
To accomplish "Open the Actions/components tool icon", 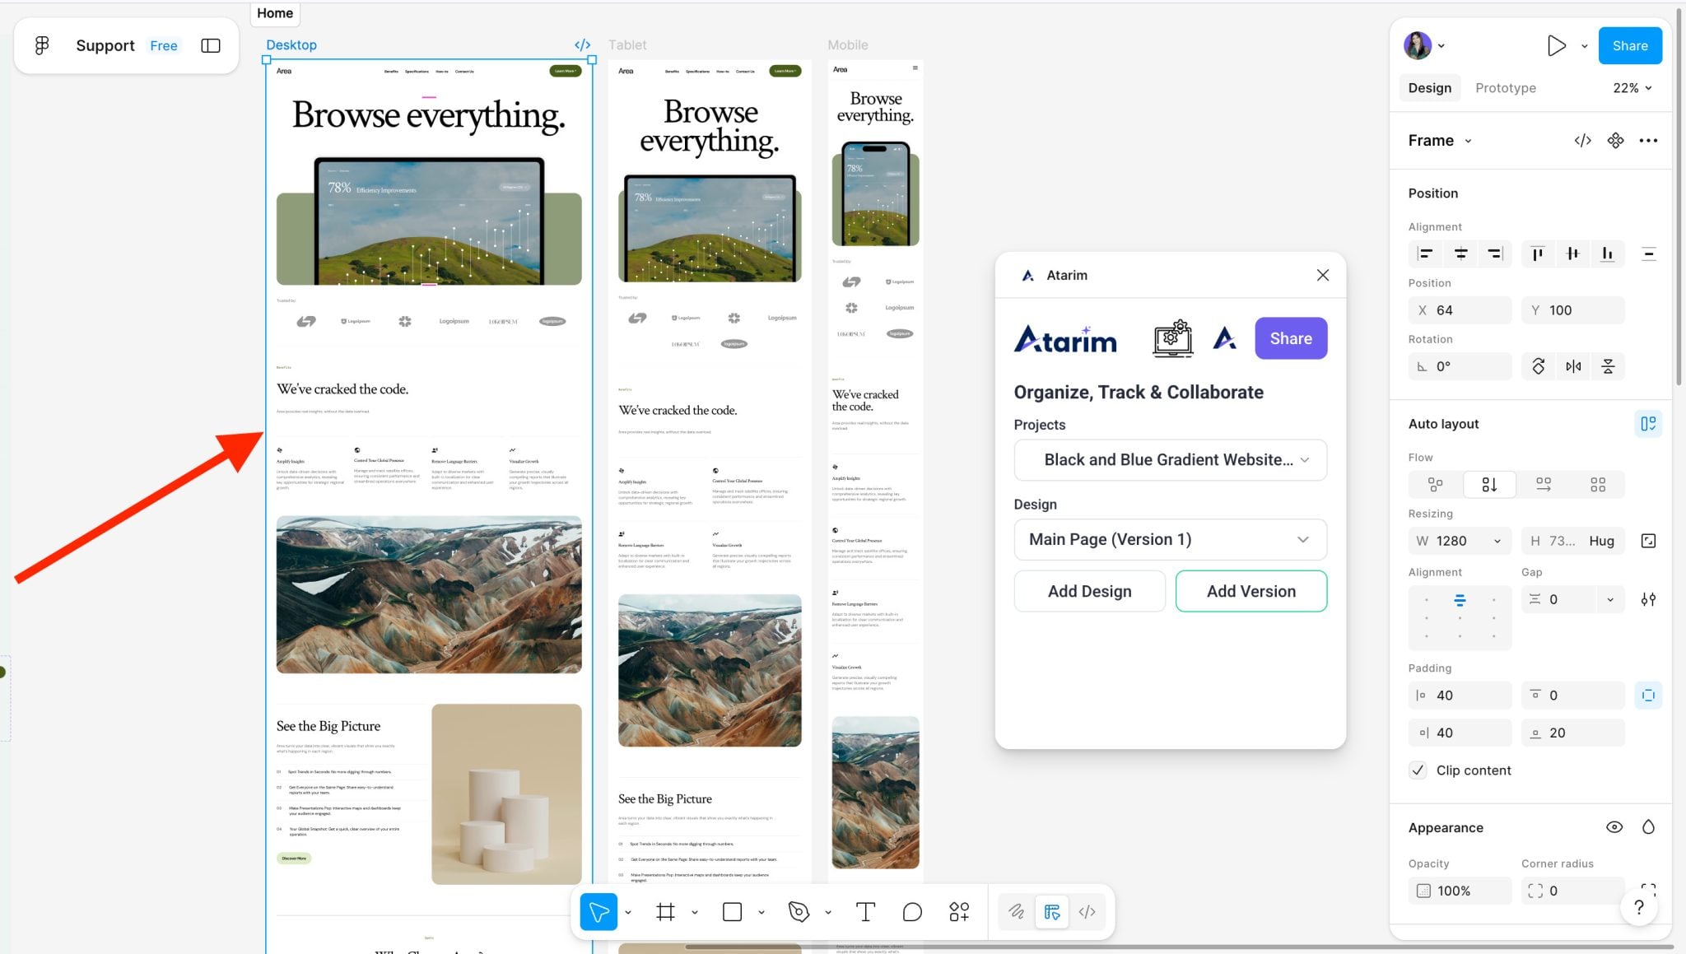I will click(x=959, y=911).
